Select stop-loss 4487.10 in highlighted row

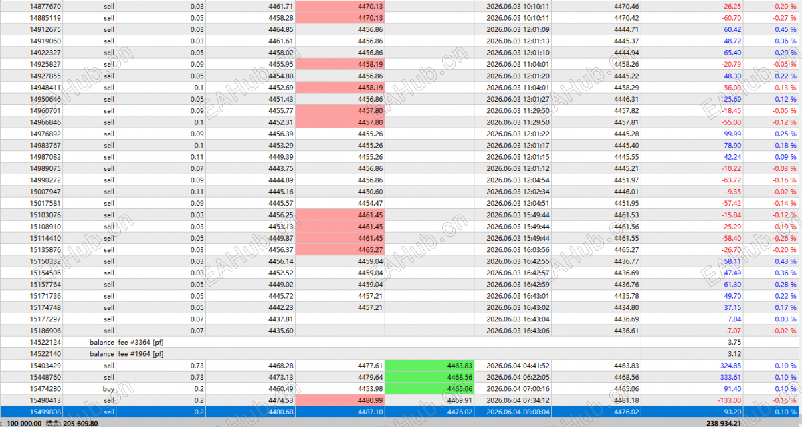[x=371, y=412]
